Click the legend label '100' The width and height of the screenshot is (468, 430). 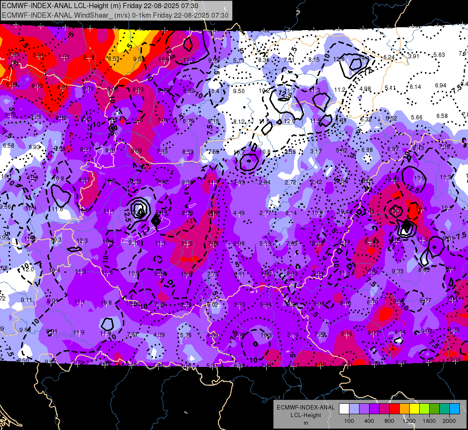349,421
